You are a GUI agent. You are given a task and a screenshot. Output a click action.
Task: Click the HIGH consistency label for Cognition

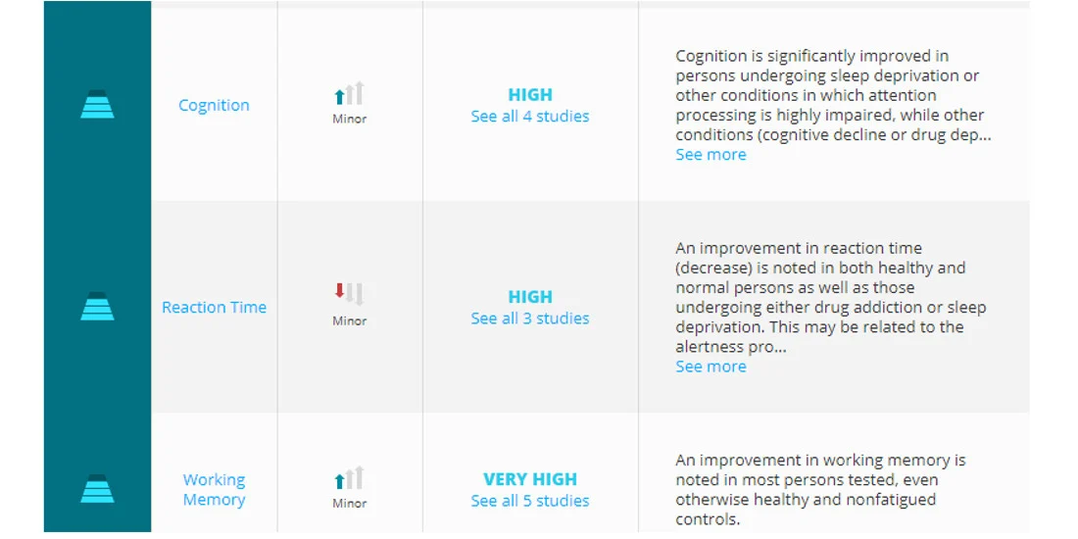click(x=530, y=95)
